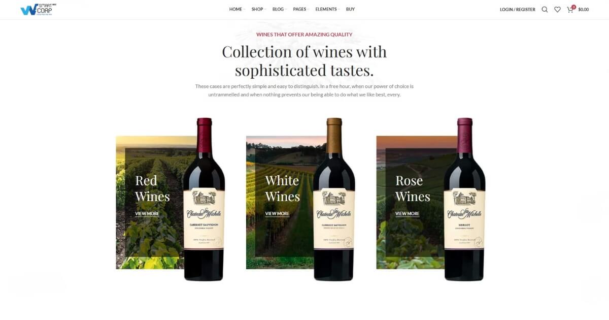The width and height of the screenshot is (609, 320).
Task: Open the shopping cart icon
Action: [570, 9]
